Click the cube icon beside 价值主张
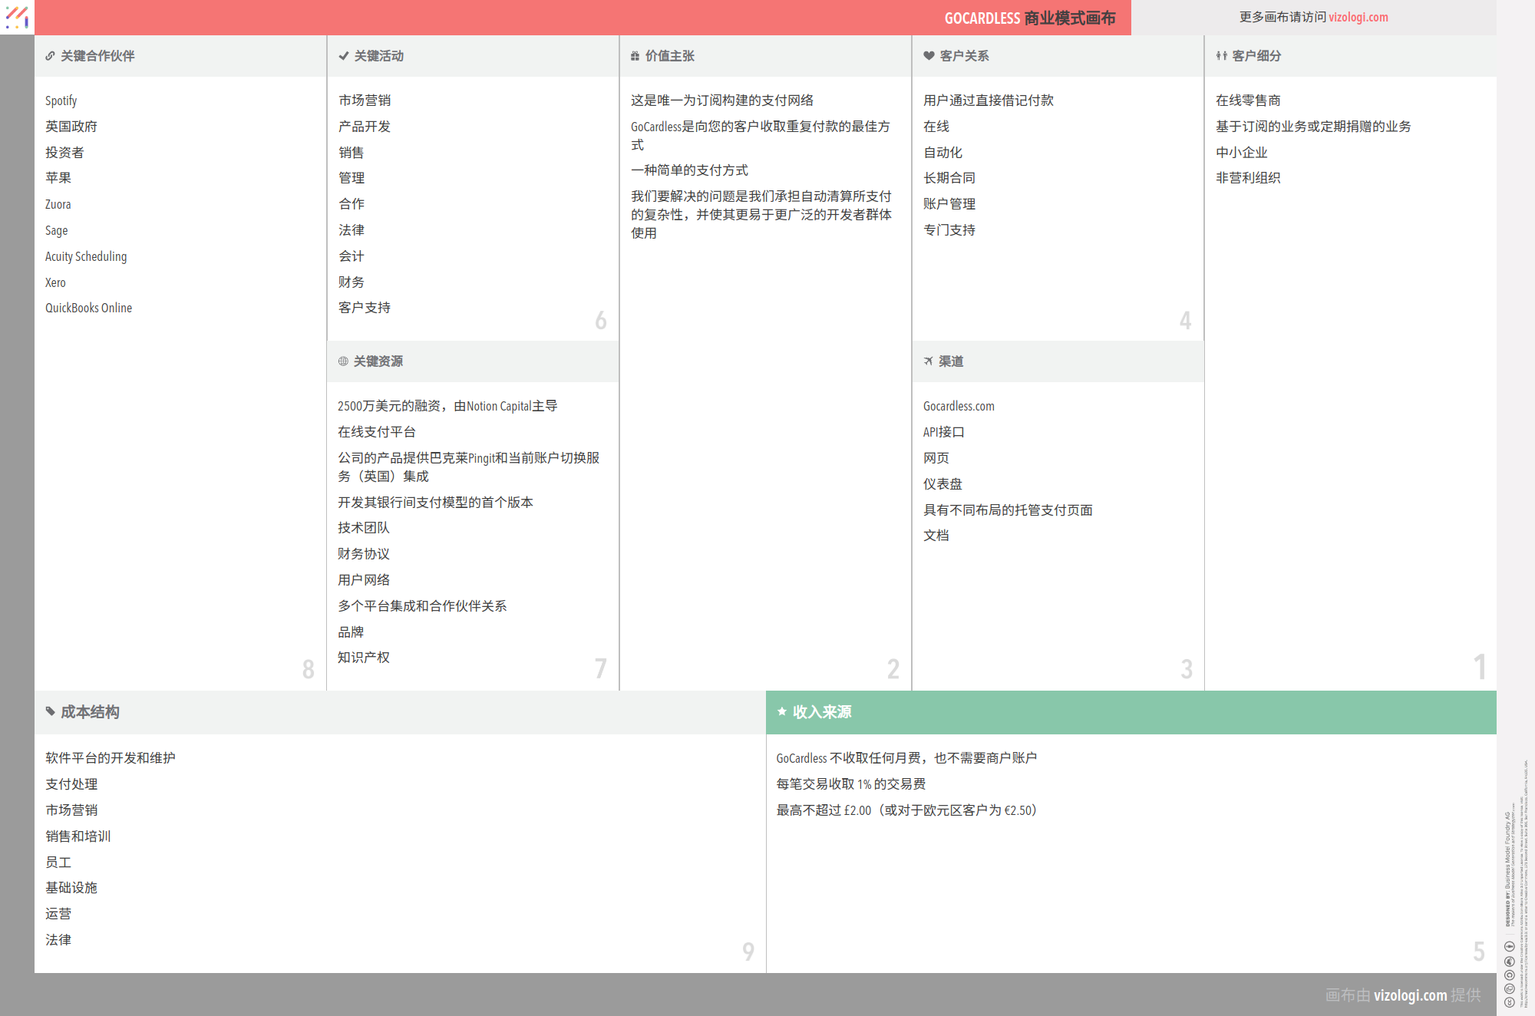The image size is (1535, 1016). coord(635,55)
